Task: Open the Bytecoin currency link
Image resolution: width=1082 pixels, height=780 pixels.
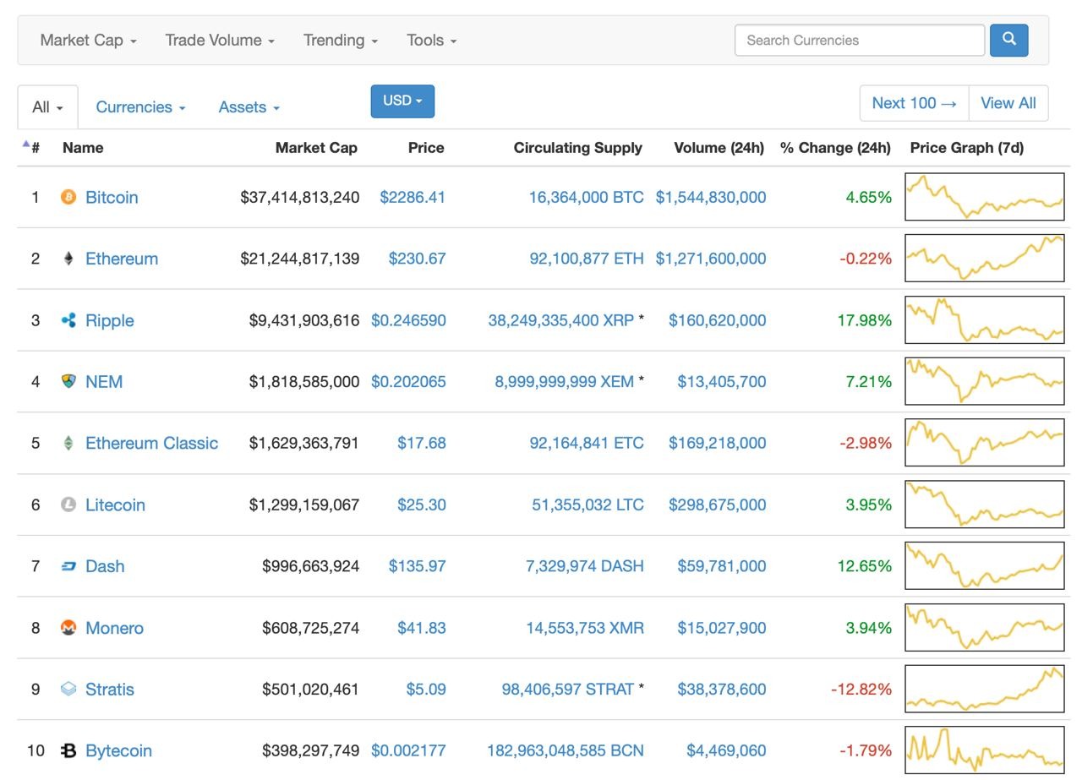Action: coord(118,750)
